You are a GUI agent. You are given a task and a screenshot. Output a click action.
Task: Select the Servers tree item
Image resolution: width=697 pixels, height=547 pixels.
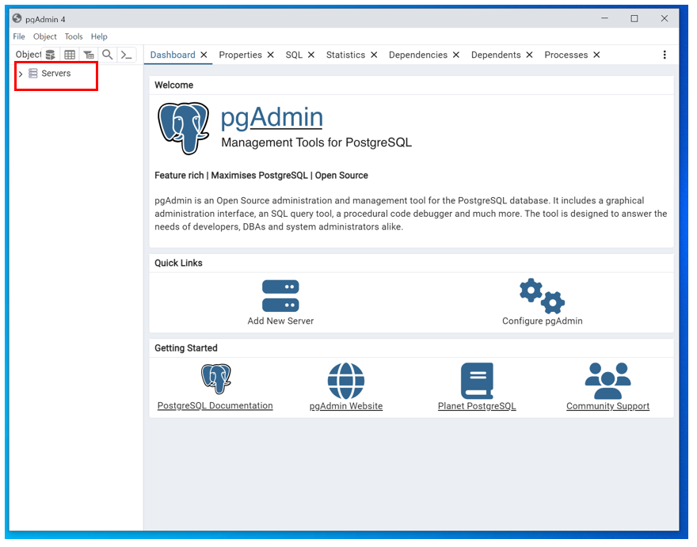[56, 74]
